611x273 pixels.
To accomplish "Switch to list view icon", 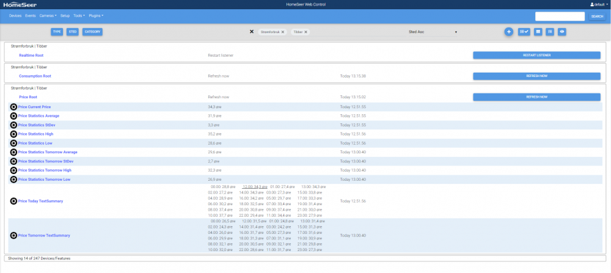I will [550, 31].
